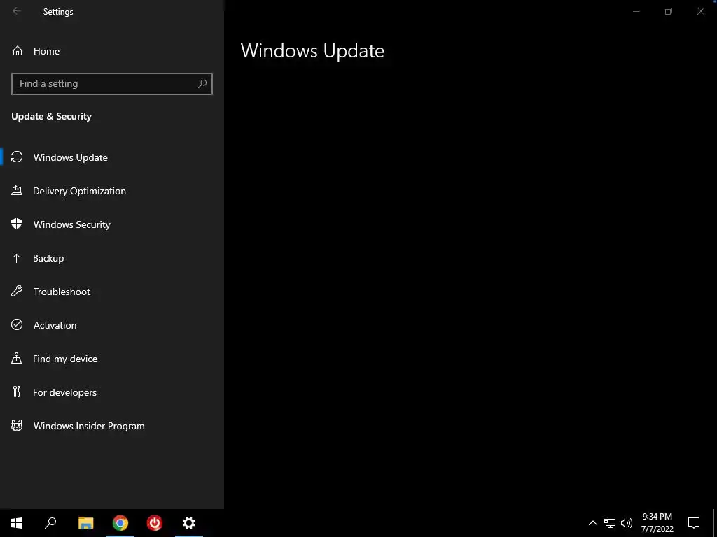Launch File Explorer from the taskbar

point(86,523)
